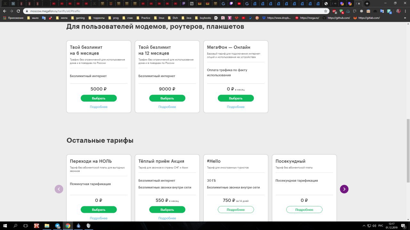Open the mega.nz bookmark
This screenshot has height=230, width=410.
coord(307,18)
